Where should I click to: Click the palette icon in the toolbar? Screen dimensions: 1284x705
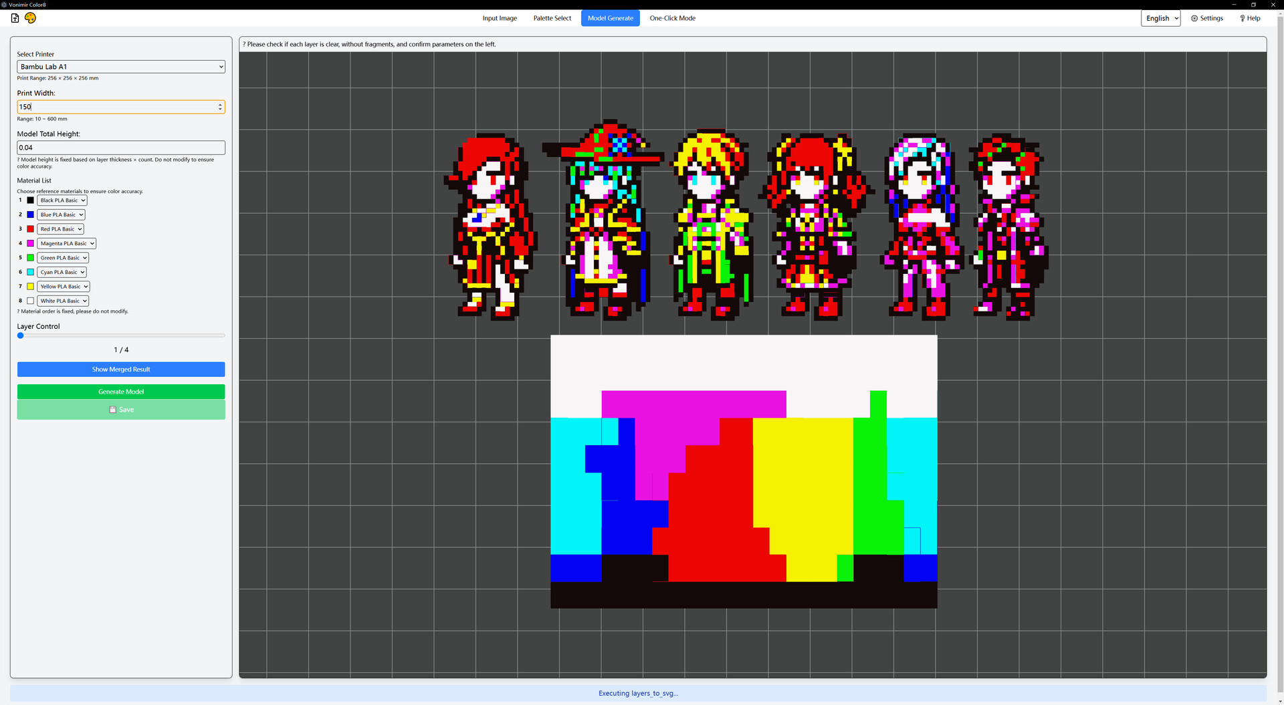point(30,18)
